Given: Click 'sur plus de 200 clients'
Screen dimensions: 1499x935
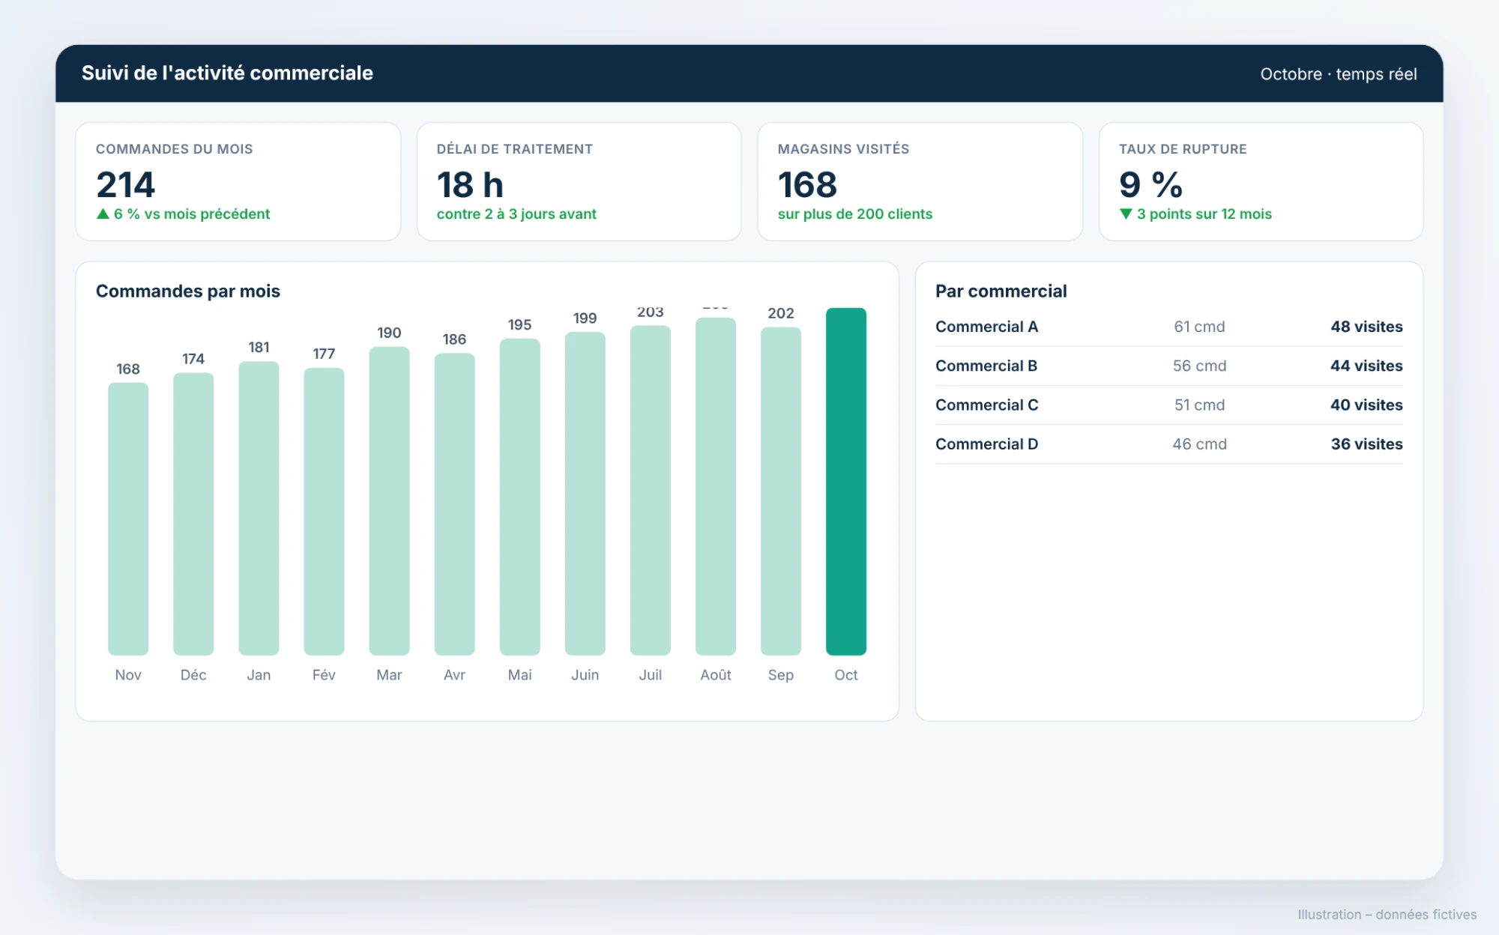Looking at the screenshot, I should tap(855, 214).
